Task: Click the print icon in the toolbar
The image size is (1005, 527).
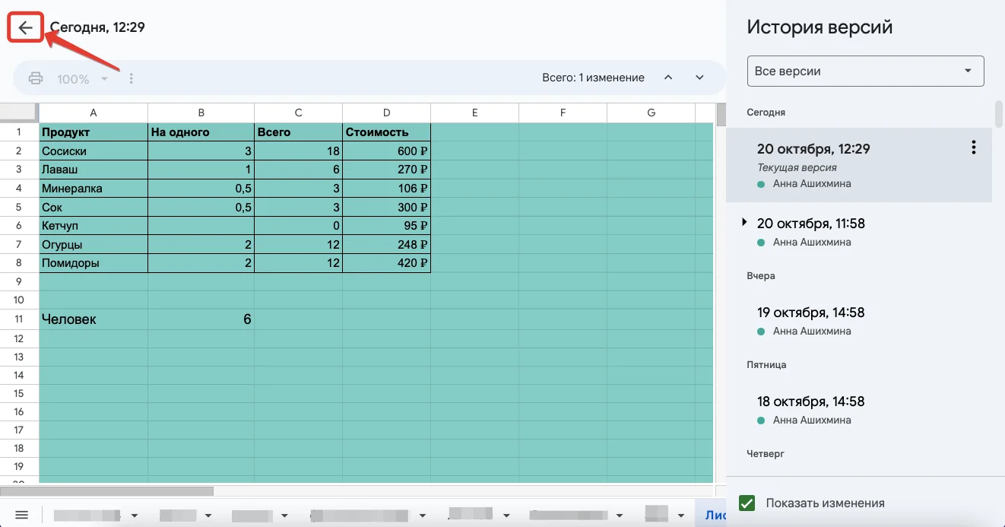Action: (x=36, y=78)
